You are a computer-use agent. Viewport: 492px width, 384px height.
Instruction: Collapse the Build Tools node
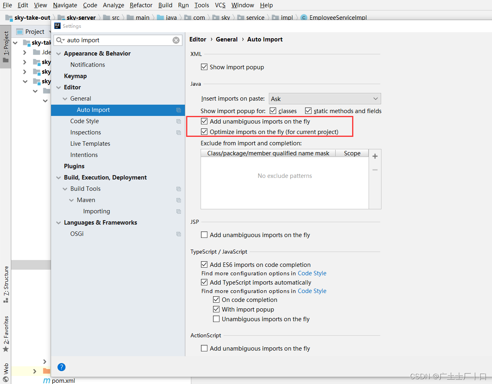(x=65, y=189)
